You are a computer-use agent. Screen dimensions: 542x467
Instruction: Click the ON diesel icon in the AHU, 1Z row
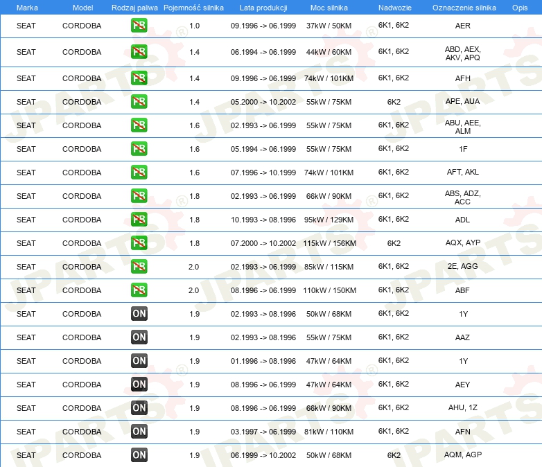pos(139,407)
